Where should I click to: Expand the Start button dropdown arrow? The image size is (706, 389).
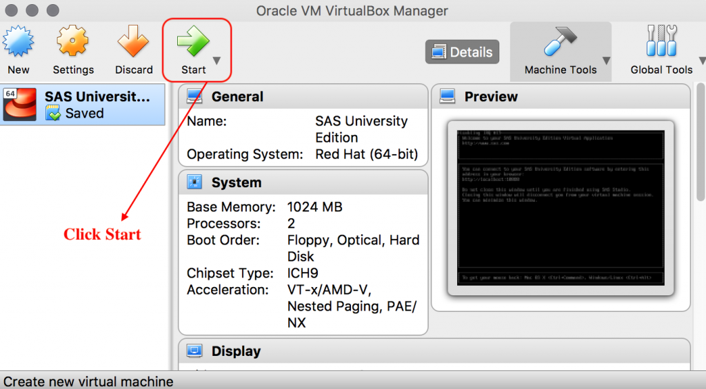pyautogui.click(x=216, y=61)
